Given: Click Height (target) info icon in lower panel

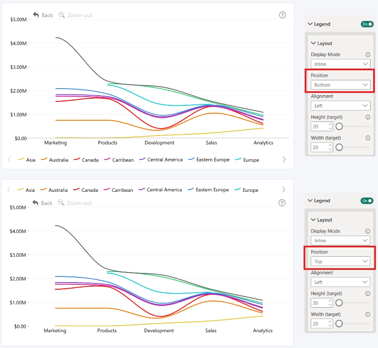Looking at the screenshot, I should [367, 294].
